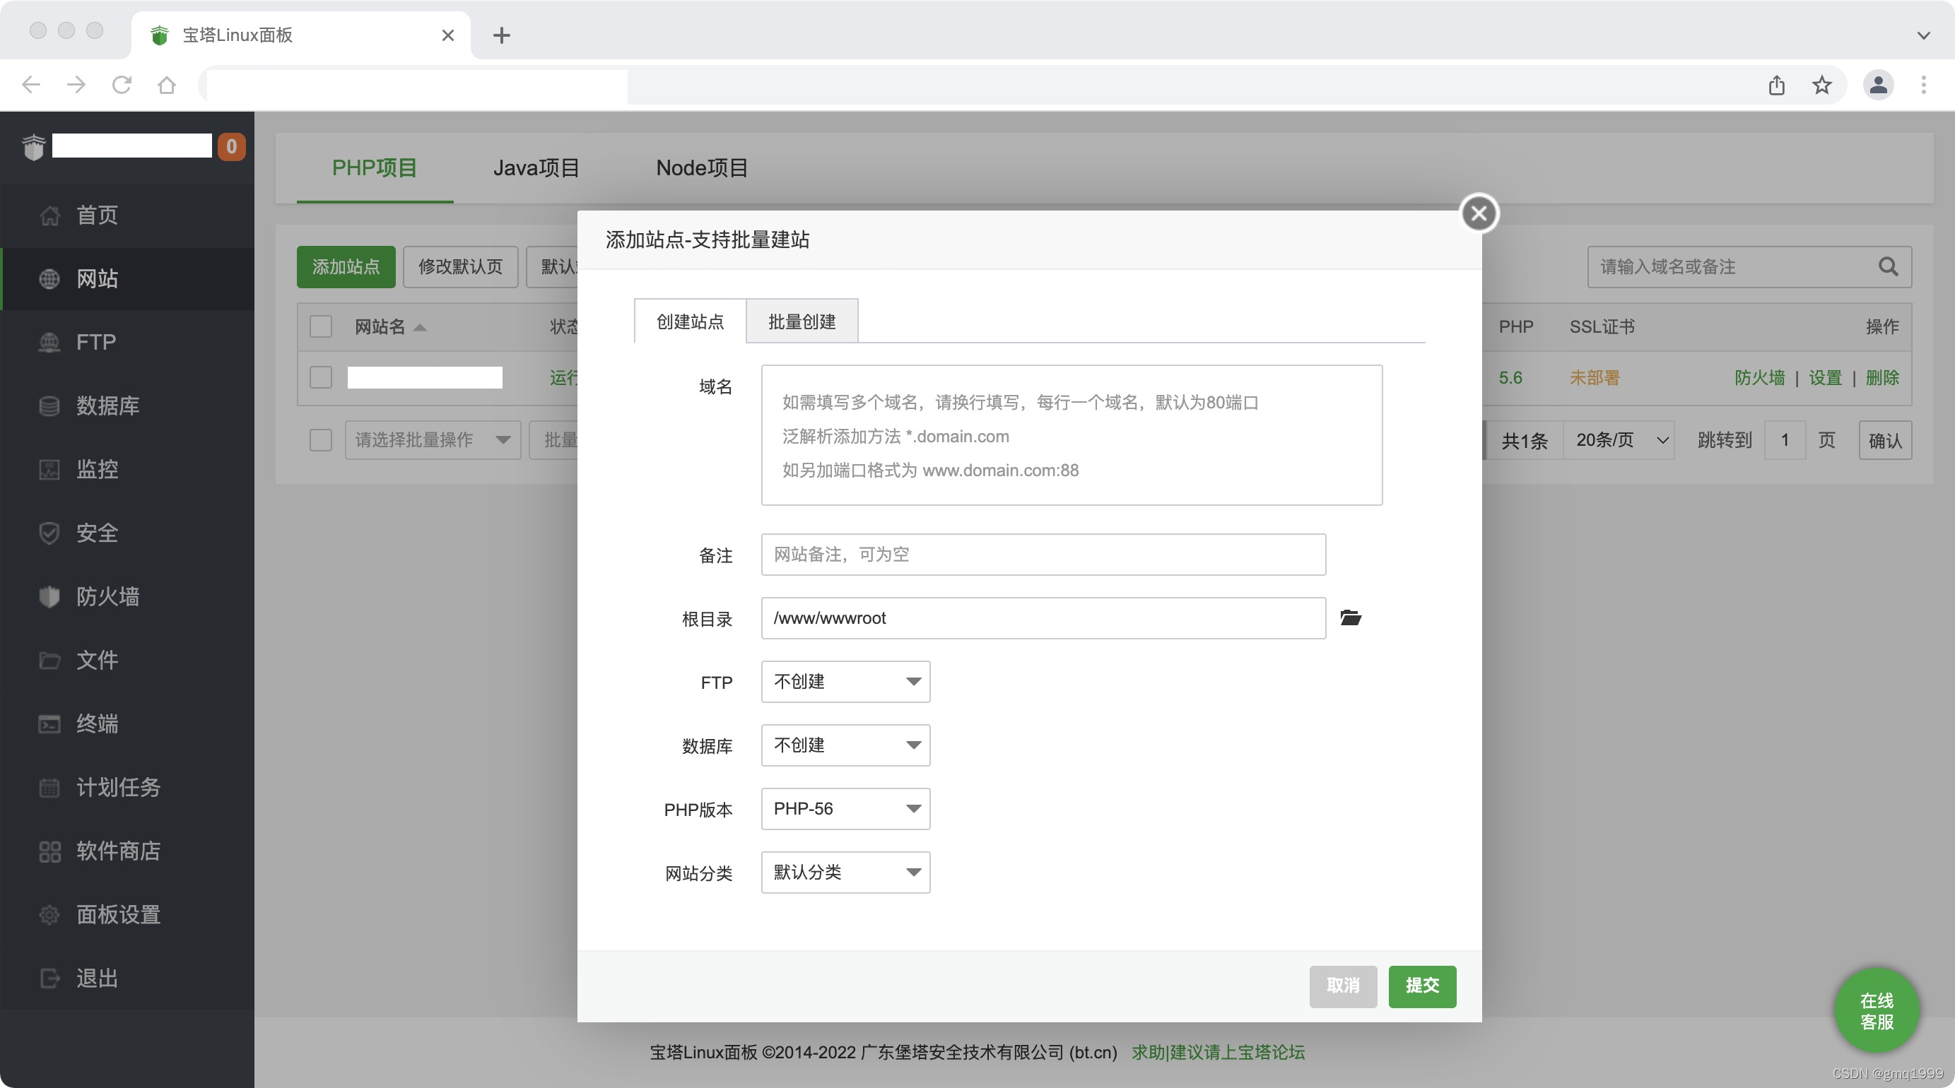Click into the 备注 remark input field
Image resolution: width=1955 pixels, height=1088 pixels.
pyautogui.click(x=1043, y=555)
